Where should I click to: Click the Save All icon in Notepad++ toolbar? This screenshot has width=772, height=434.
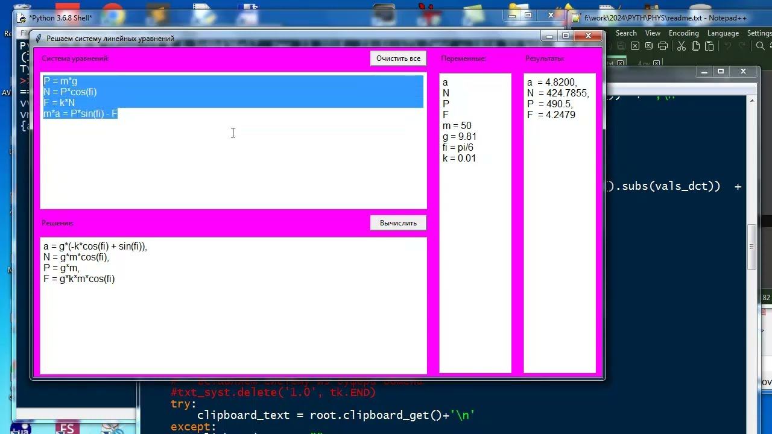pos(621,46)
